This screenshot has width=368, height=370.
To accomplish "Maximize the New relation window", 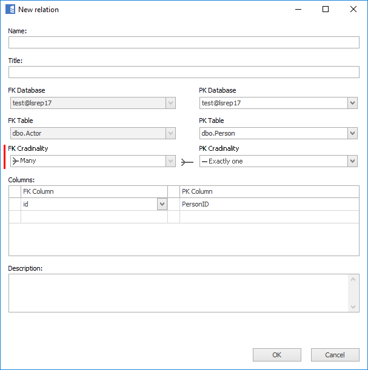I will [325, 10].
